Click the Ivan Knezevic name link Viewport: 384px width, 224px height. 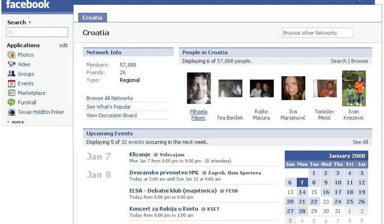pyautogui.click(x=354, y=114)
